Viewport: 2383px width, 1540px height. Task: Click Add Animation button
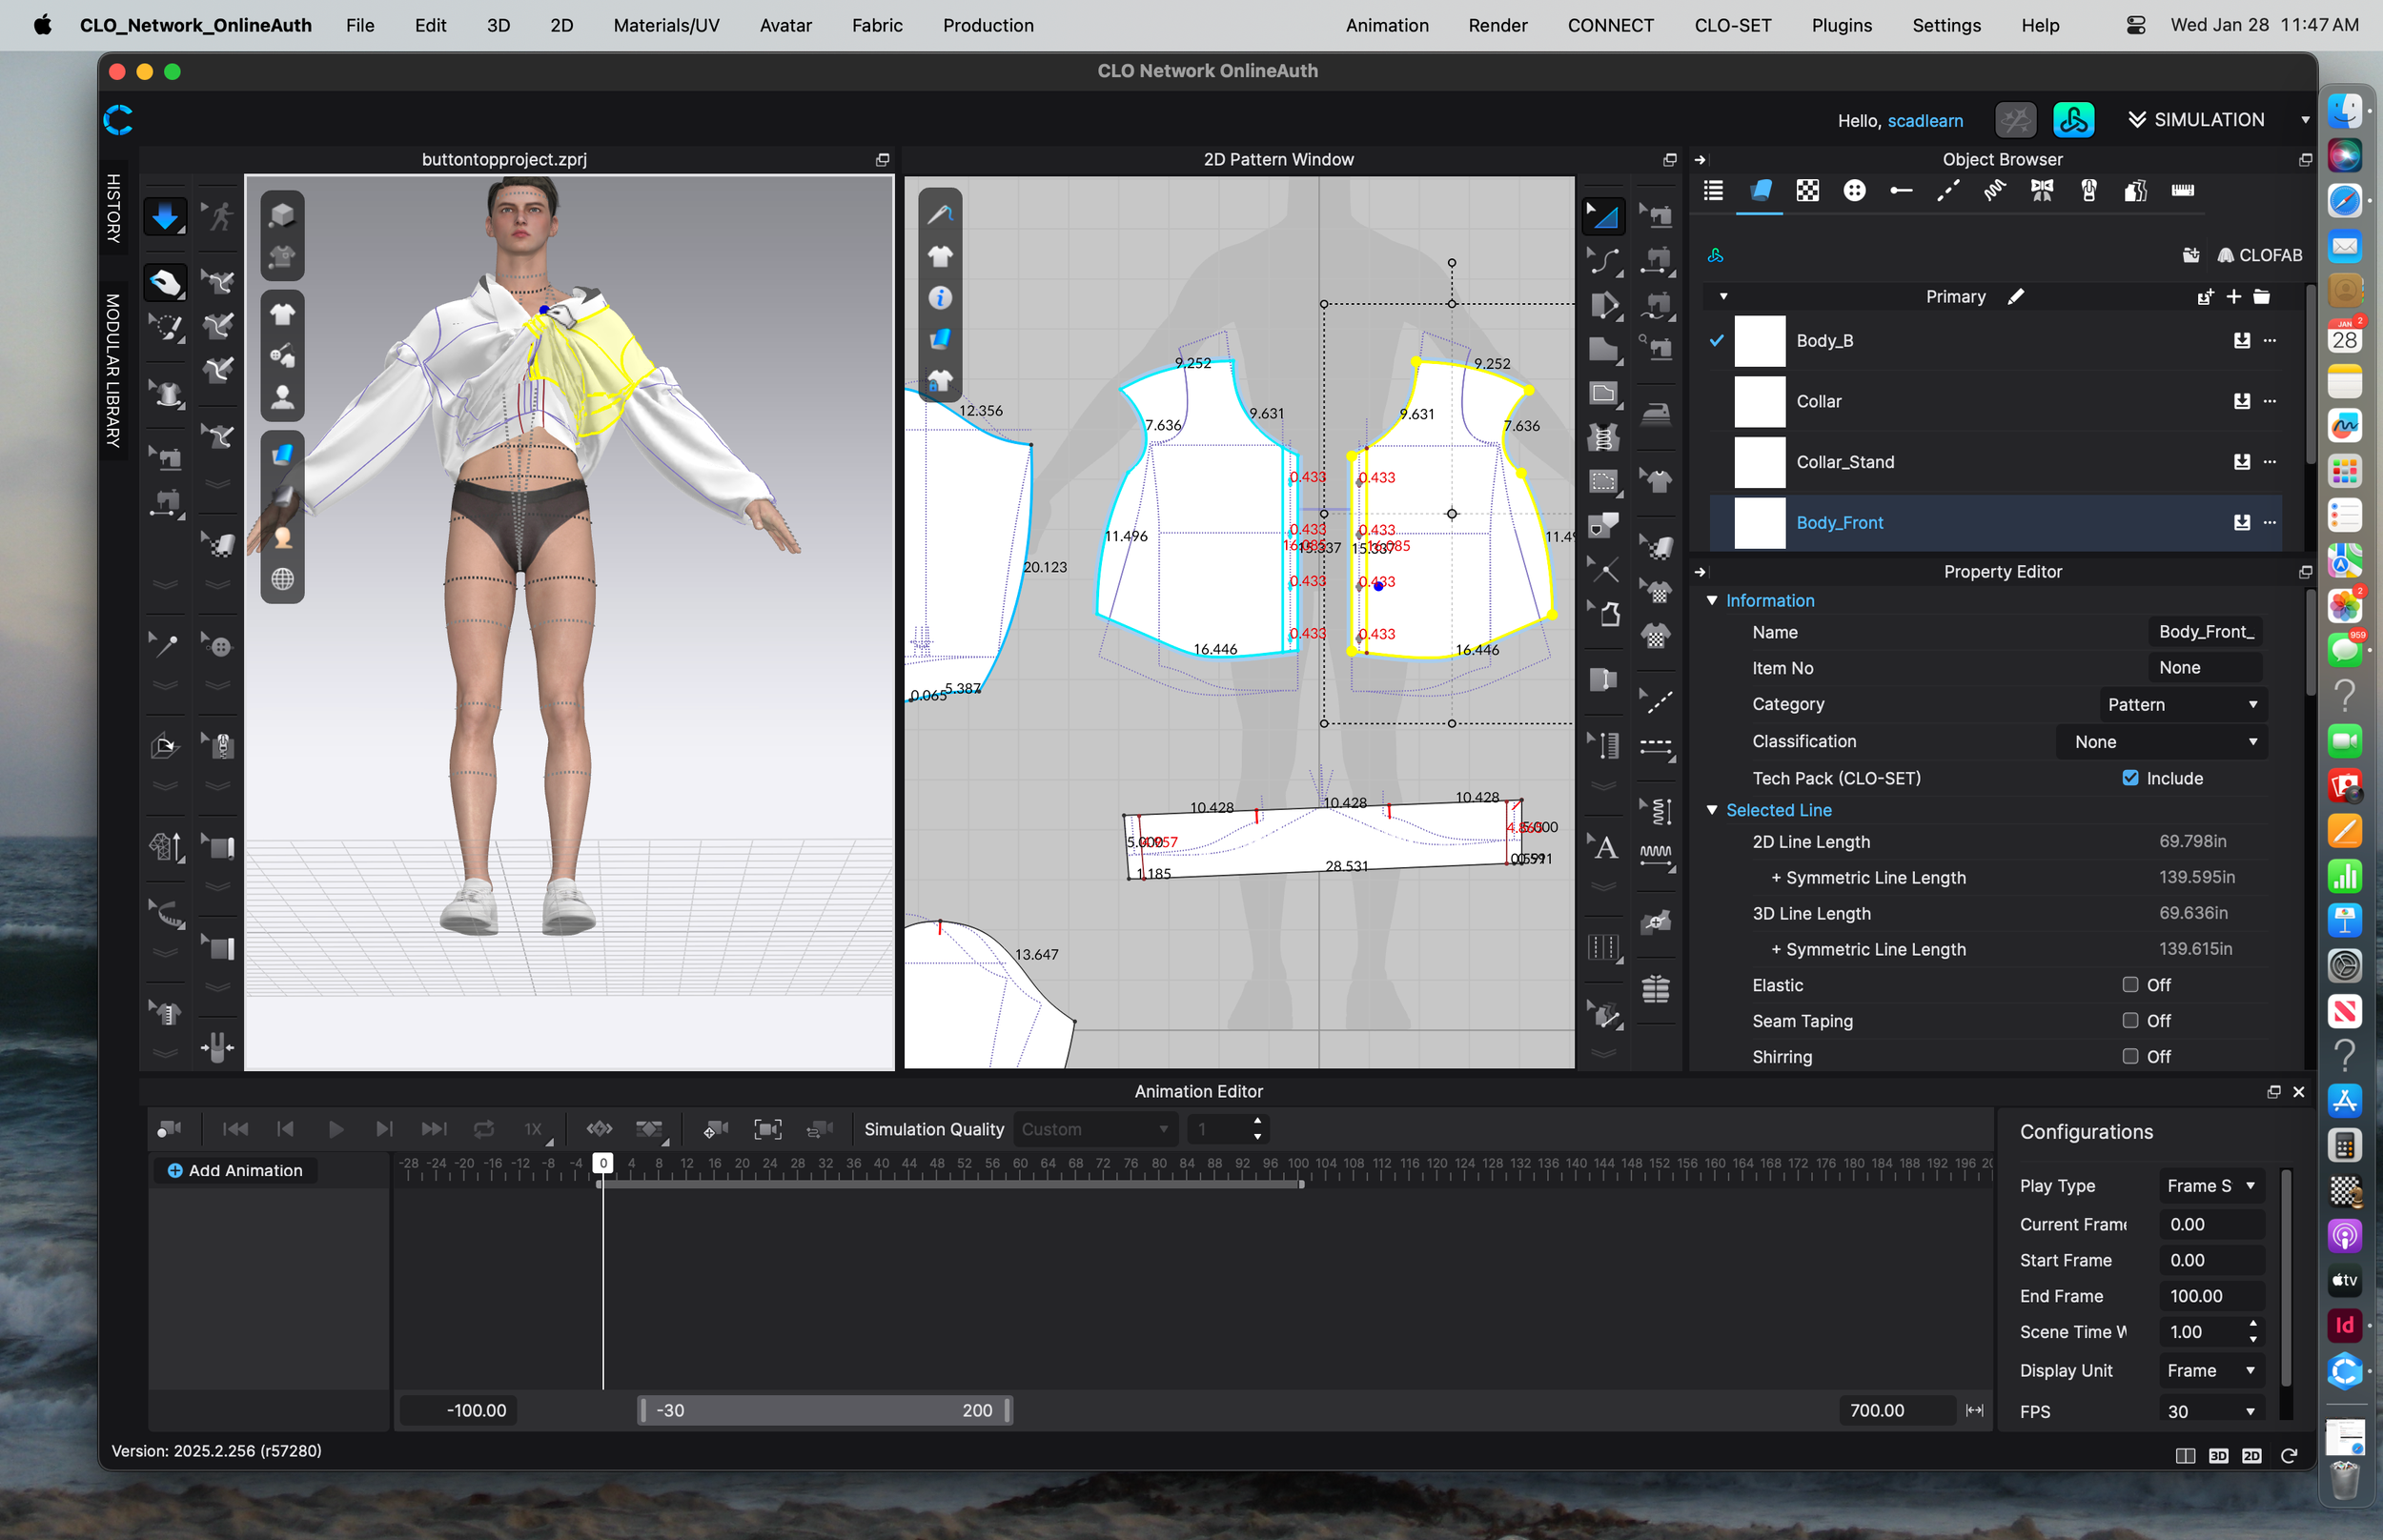pos(235,1170)
